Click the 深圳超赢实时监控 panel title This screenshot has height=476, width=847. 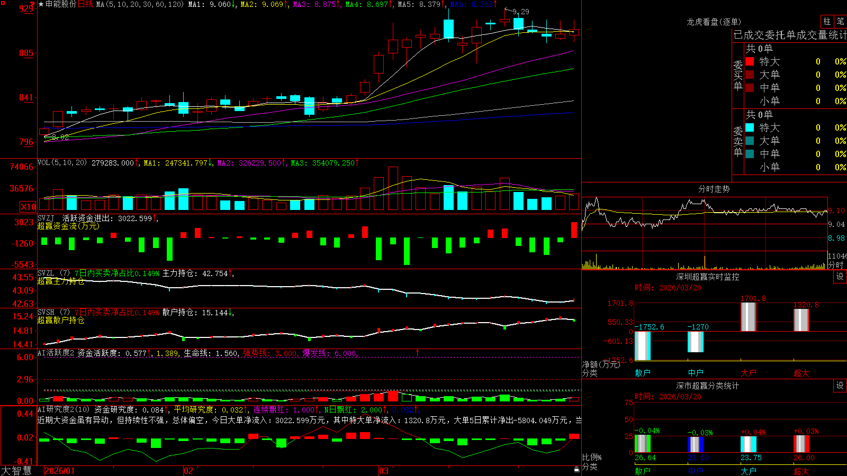(707, 277)
